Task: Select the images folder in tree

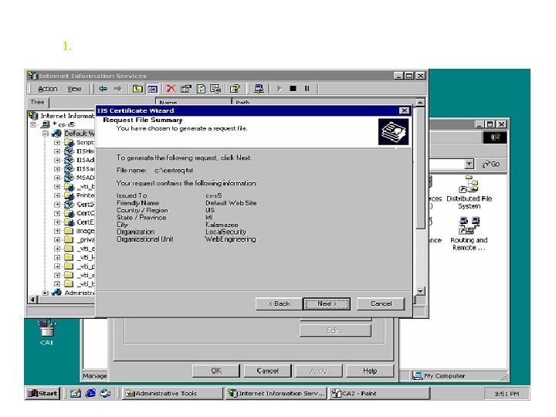Action: (69, 231)
